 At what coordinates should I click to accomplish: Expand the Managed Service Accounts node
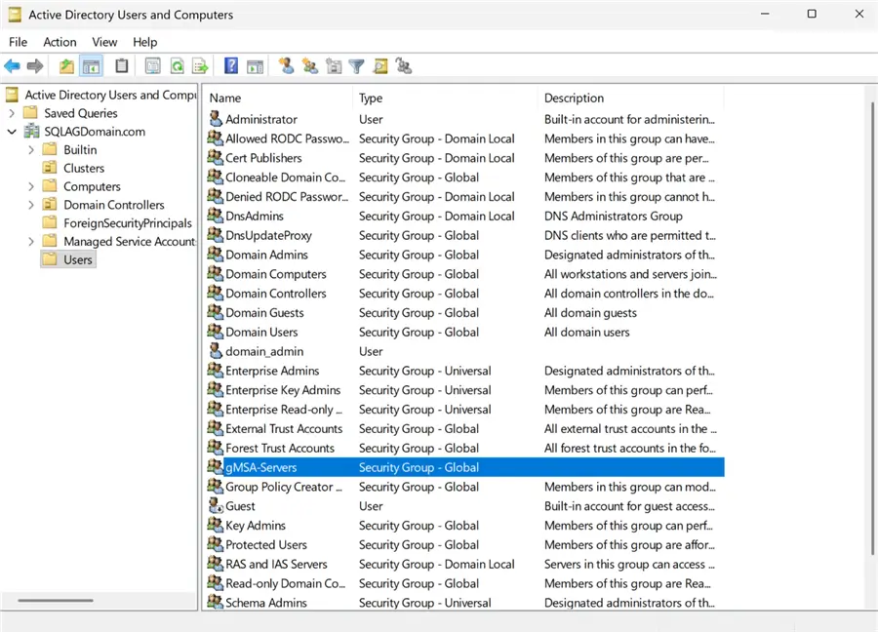tap(31, 241)
